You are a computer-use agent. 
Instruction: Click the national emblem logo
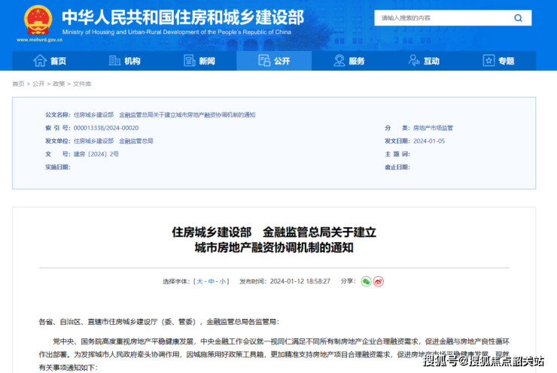38,20
